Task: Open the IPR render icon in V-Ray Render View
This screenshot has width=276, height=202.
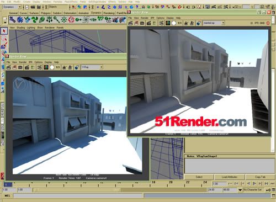Action: [x=27, y=67]
